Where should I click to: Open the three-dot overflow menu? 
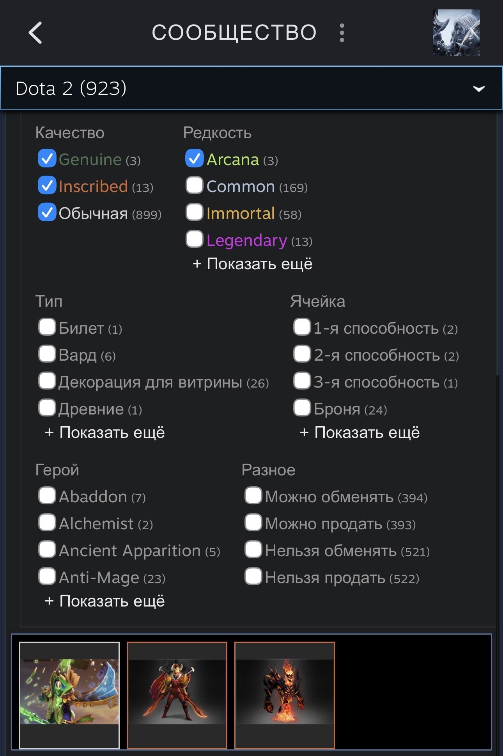[342, 32]
